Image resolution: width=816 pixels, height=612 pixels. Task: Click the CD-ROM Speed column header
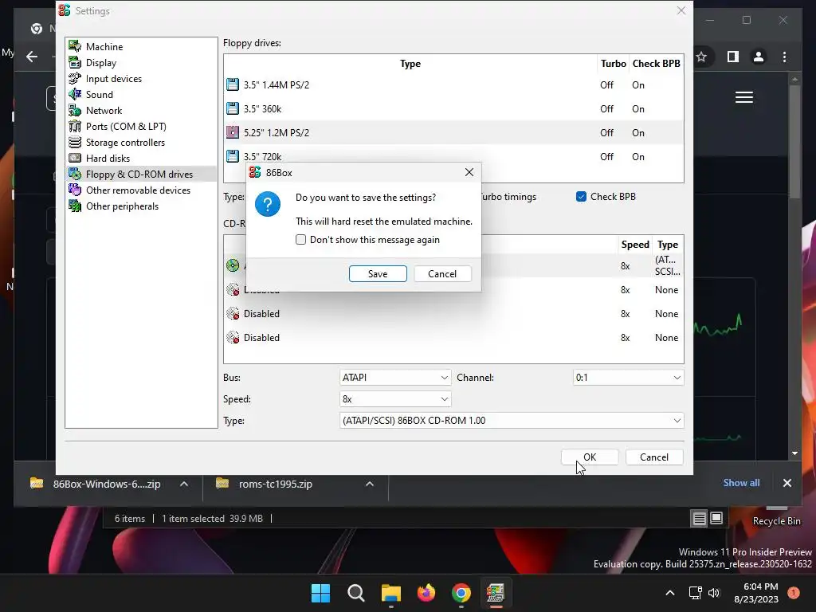635,245
